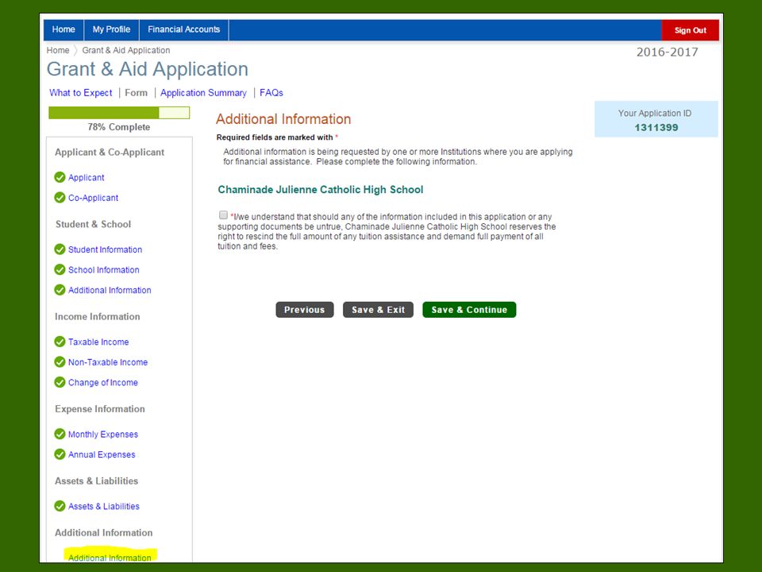Click the green checkmark beside Applicant
762x572 pixels.
pyautogui.click(x=60, y=177)
